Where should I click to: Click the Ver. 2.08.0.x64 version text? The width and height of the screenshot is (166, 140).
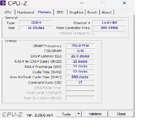point(40,115)
